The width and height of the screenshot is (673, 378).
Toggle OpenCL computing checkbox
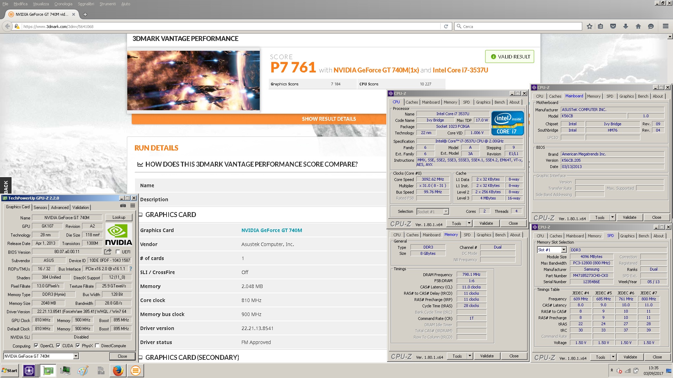36,345
